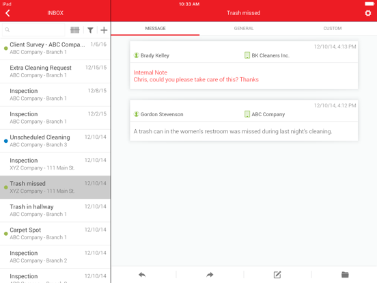Open Carpet Spot item
The height and width of the screenshot is (283, 377).
(x=55, y=234)
